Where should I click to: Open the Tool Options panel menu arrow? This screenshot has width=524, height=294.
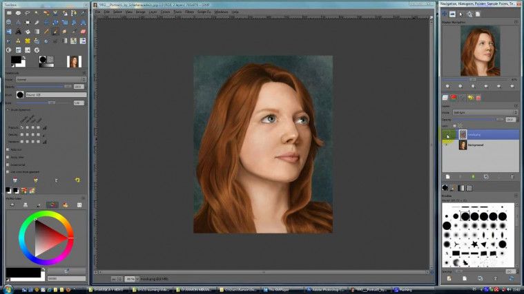click(84, 73)
